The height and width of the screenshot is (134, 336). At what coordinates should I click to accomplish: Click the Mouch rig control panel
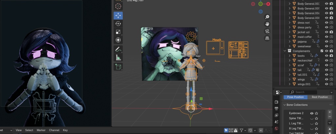click(x=215, y=48)
